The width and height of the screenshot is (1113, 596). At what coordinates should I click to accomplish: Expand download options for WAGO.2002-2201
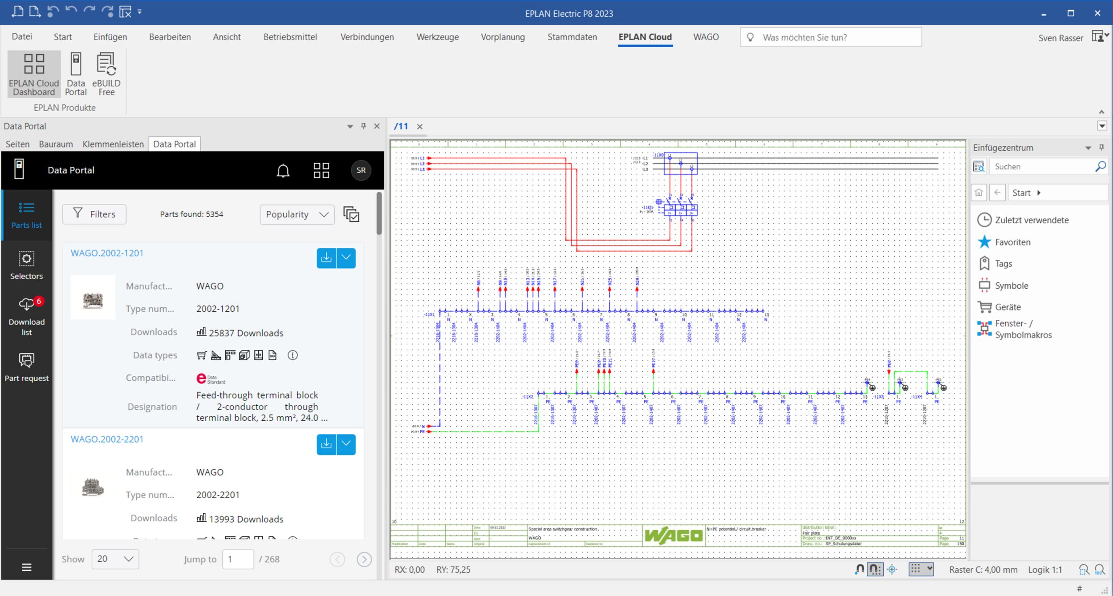click(346, 444)
